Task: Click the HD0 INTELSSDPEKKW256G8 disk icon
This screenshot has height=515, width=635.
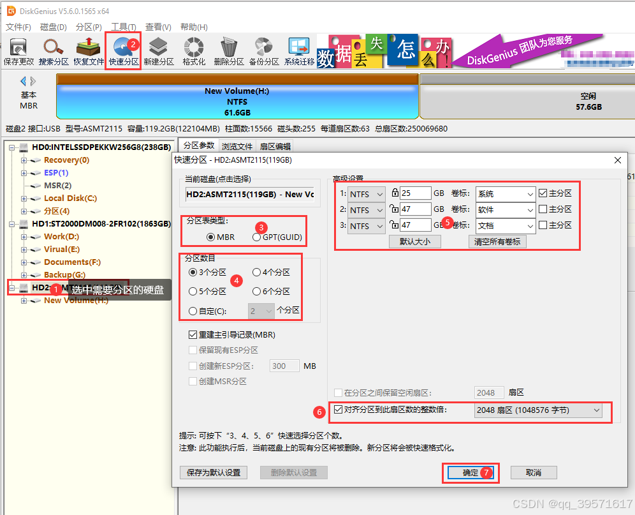Action: point(24,147)
